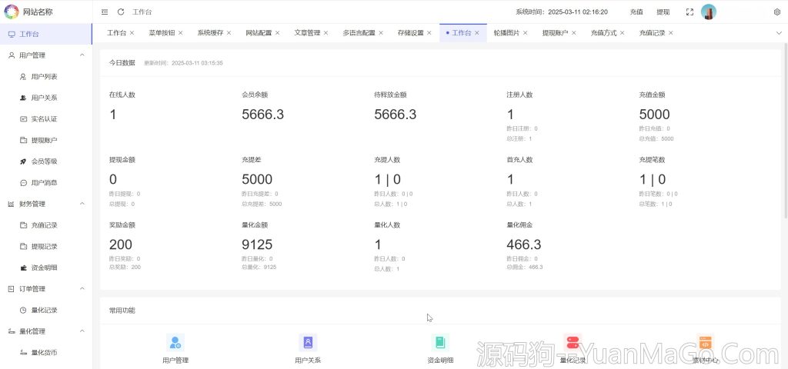Close the 文章管理 tab

click(326, 33)
